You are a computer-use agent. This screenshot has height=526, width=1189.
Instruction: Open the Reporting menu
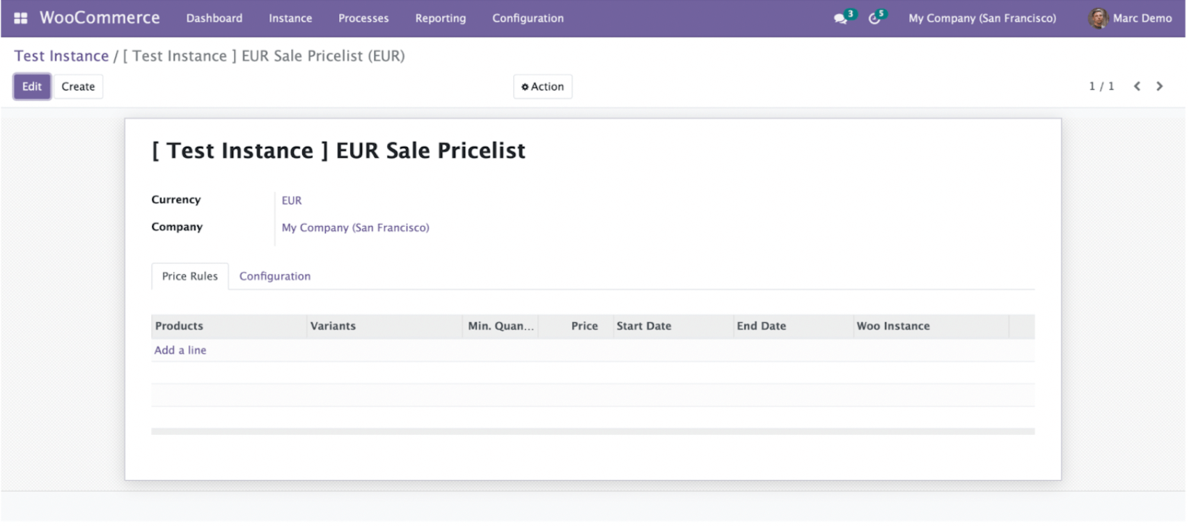click(440, 18)
